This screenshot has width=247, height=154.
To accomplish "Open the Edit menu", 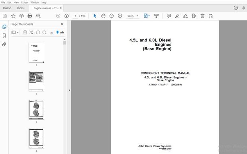I will tap(9, 2).
